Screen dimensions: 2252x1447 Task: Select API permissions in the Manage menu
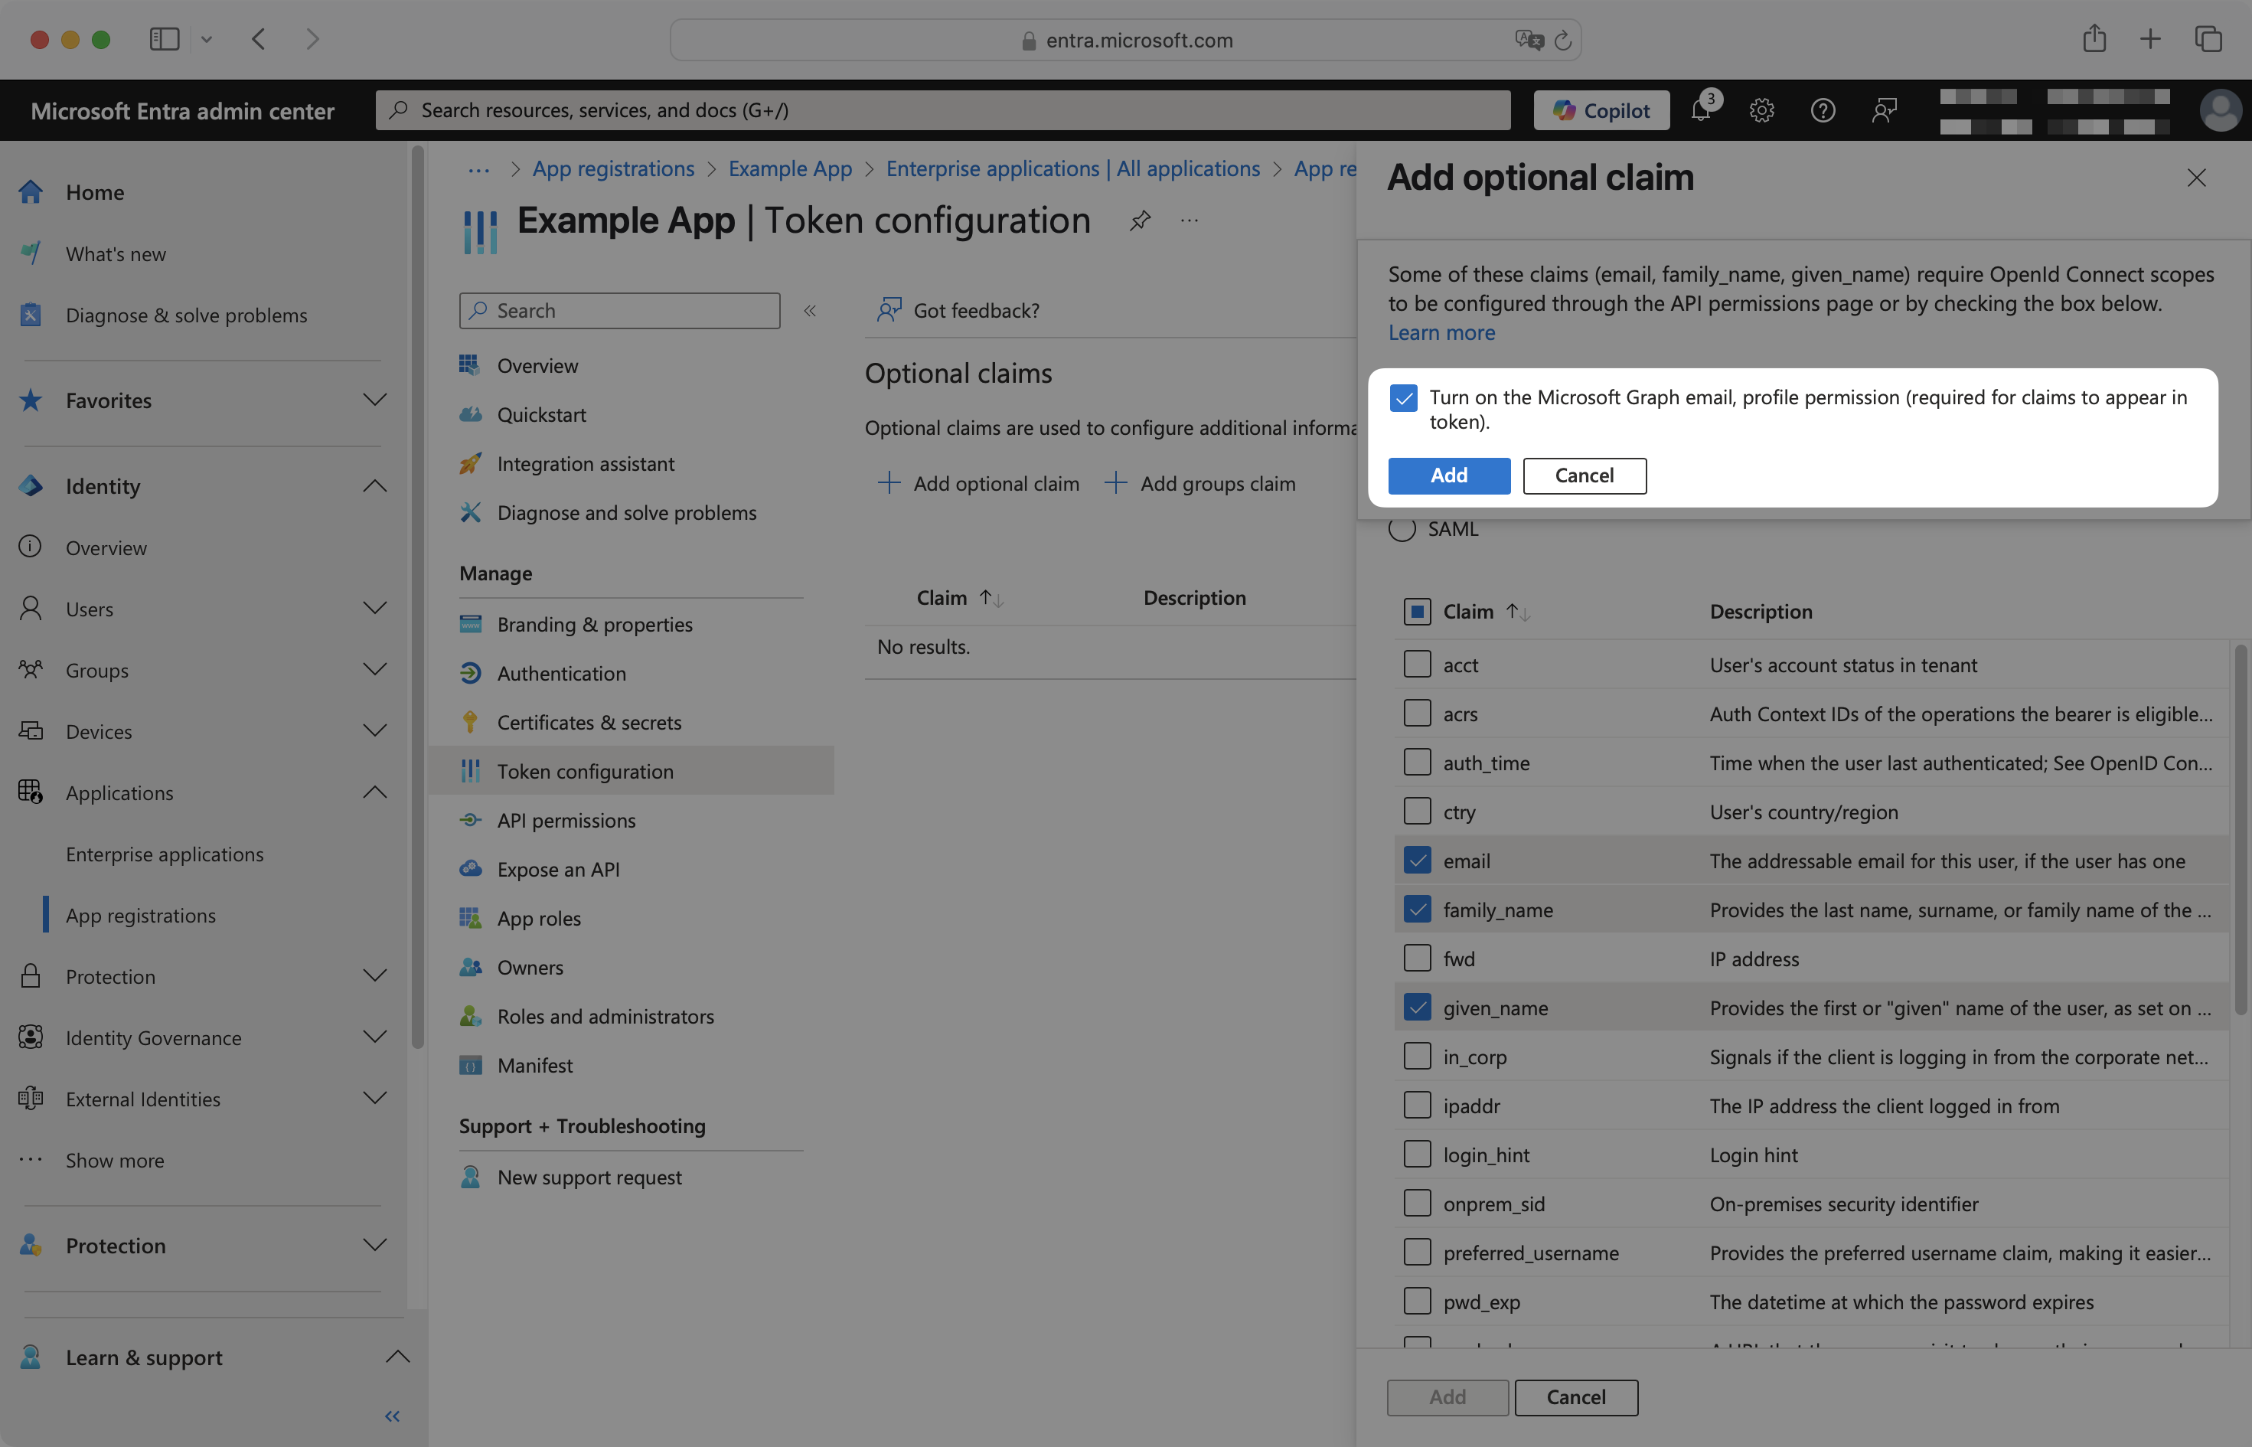point(566,819)
